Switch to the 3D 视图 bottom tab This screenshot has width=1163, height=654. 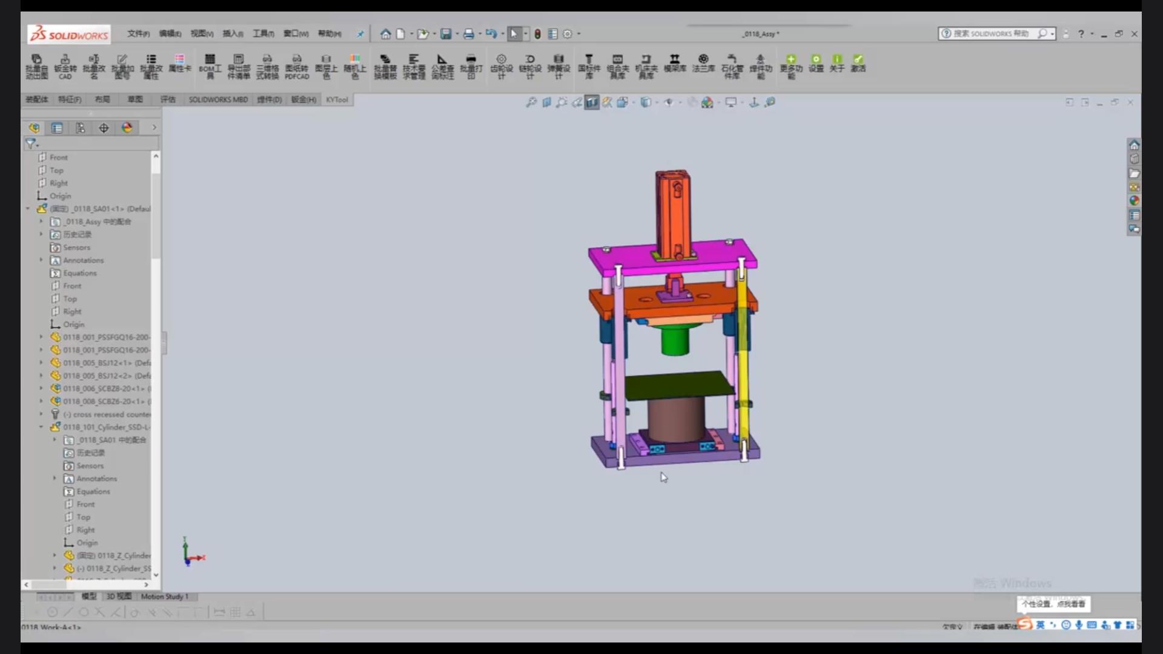pos(119,596)
